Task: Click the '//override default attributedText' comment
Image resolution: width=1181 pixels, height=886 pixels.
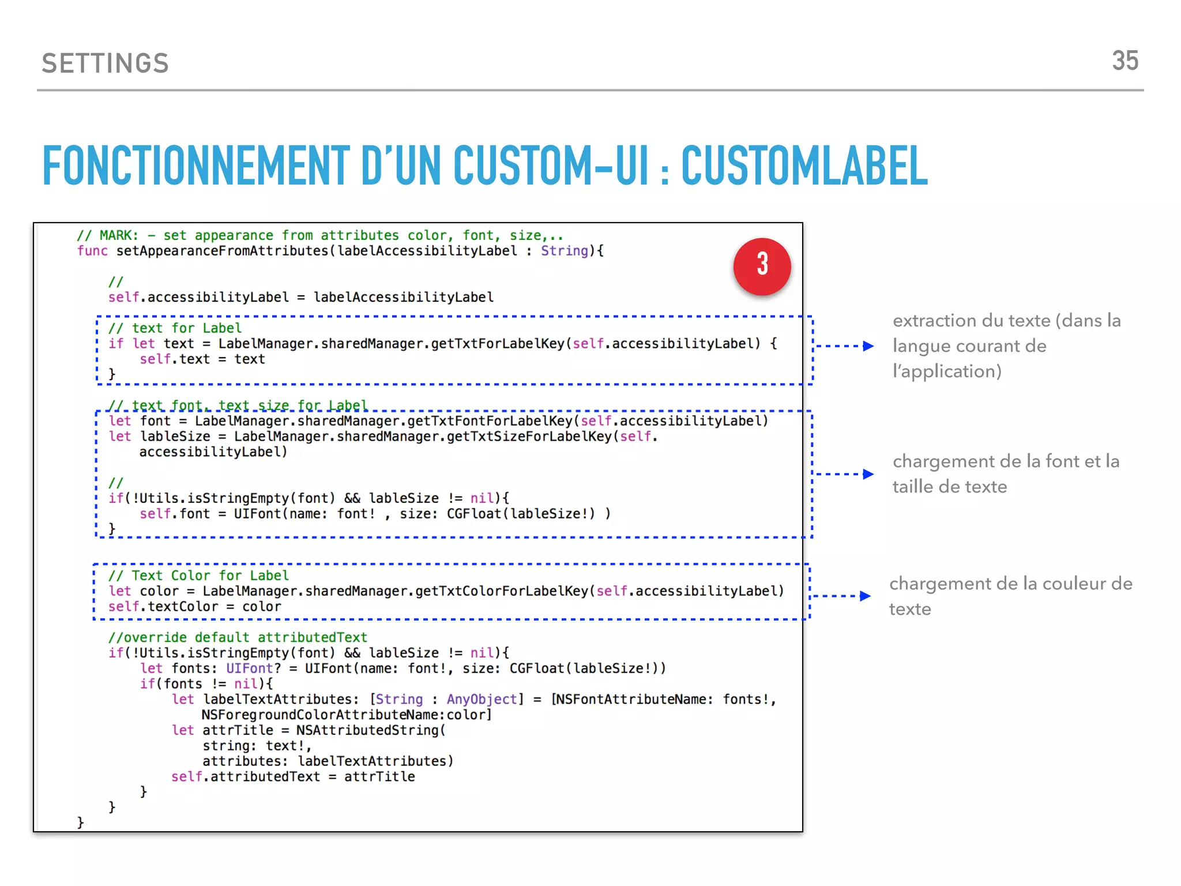Action: [238, 637]
